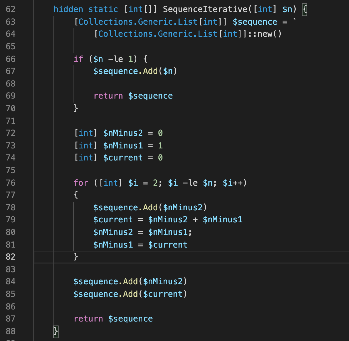Click the $sequence.Add($current) call on line 85
This screenshot has width=349, height=341.
pyautogui.click(x=130, y=294)
